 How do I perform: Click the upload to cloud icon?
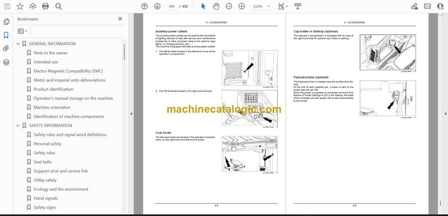[x=33, y=6]
